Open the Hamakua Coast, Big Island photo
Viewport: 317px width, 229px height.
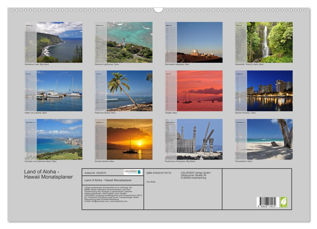pyautogui.click(x=59, y=42)
